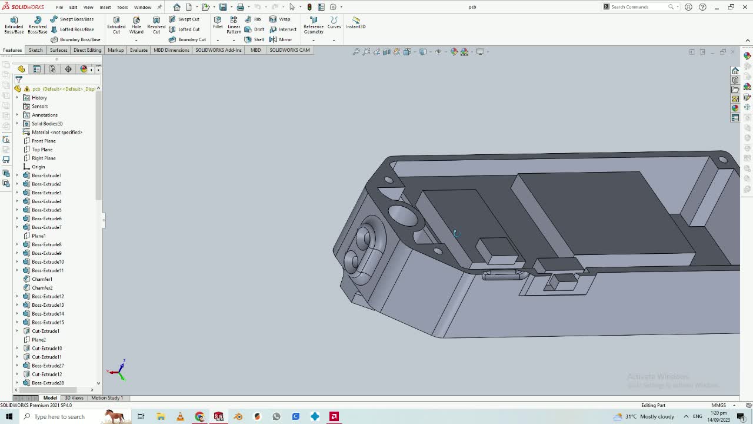Click the Zoom to Fit view icon
Viewport: 753px width, 424px height.
[356, 52]
